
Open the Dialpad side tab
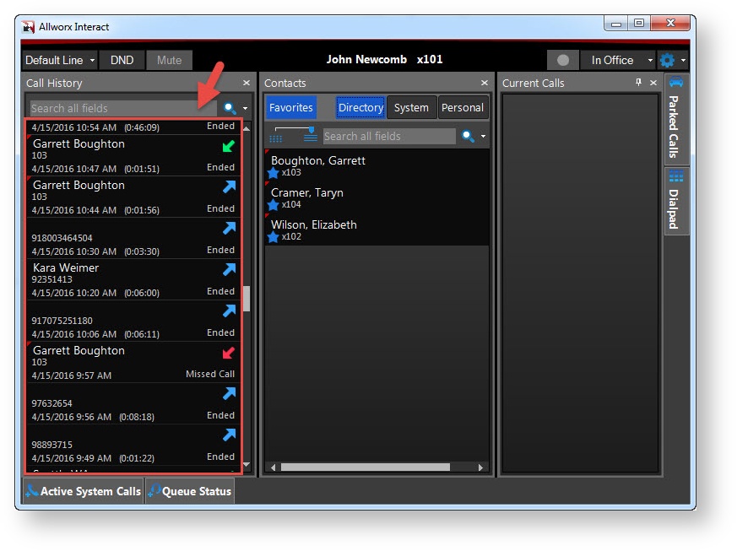(x=675, y=200)
